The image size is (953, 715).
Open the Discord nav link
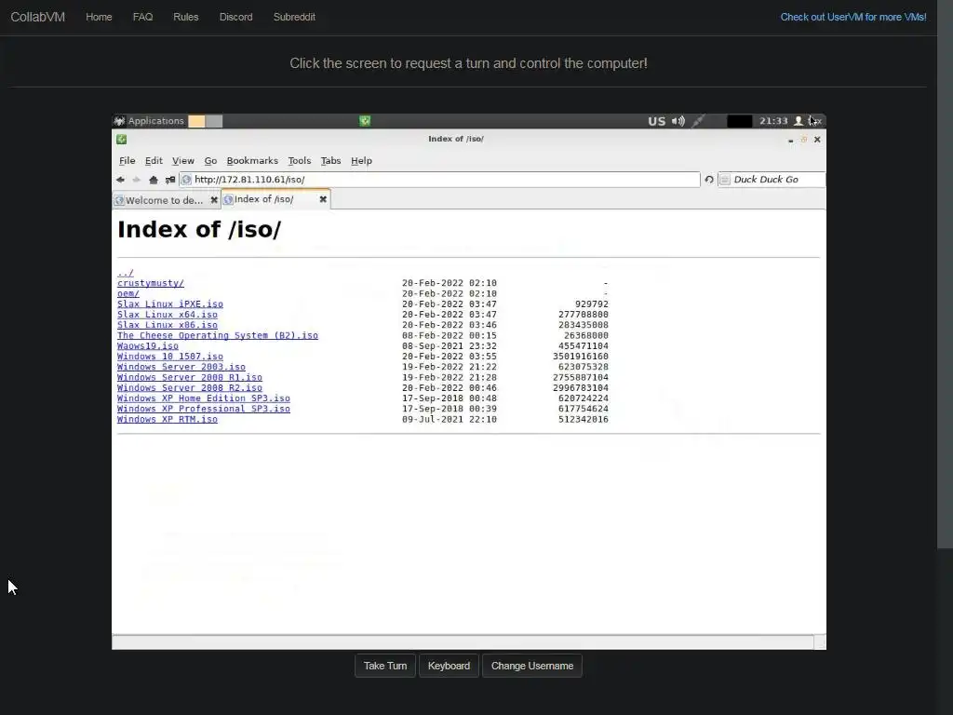click(235, 17)
